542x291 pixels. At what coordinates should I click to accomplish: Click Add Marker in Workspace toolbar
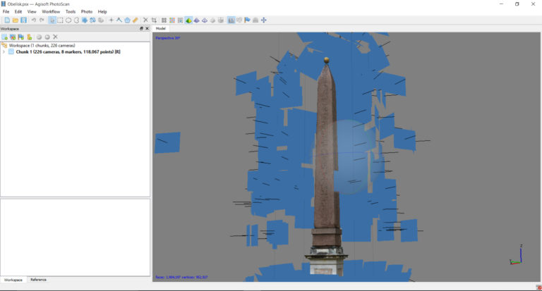point(21,37)
